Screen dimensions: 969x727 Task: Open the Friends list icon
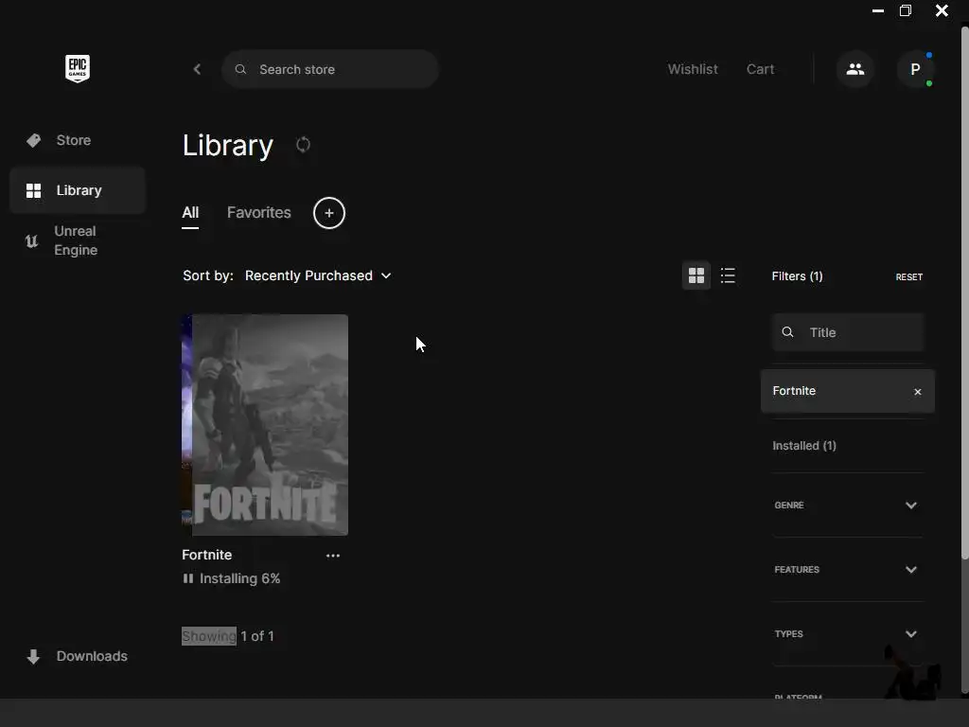(x=854, y=69)
